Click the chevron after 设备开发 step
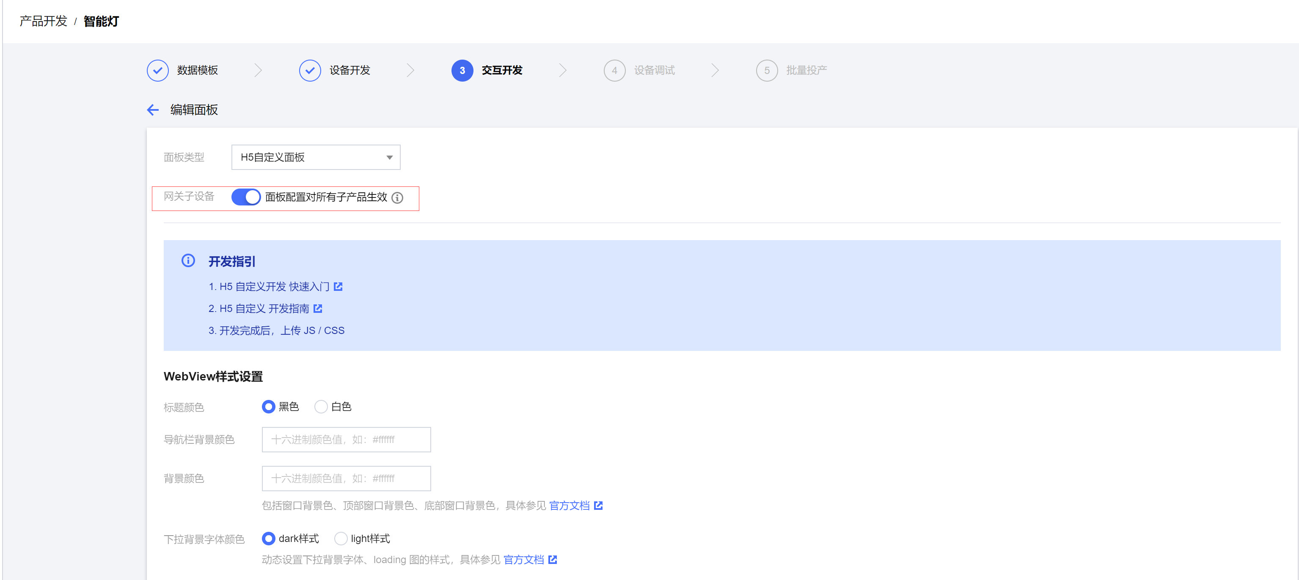 point(410,71)
